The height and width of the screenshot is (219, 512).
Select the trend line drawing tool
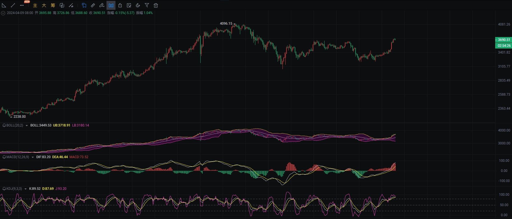pyautogui.click(x=13, y=5)
